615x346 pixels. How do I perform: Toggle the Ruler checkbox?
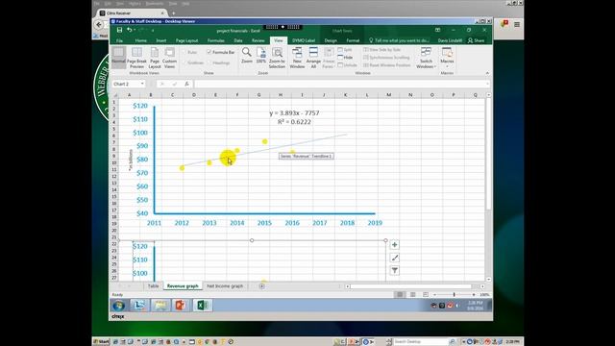(x=184, y=52)
